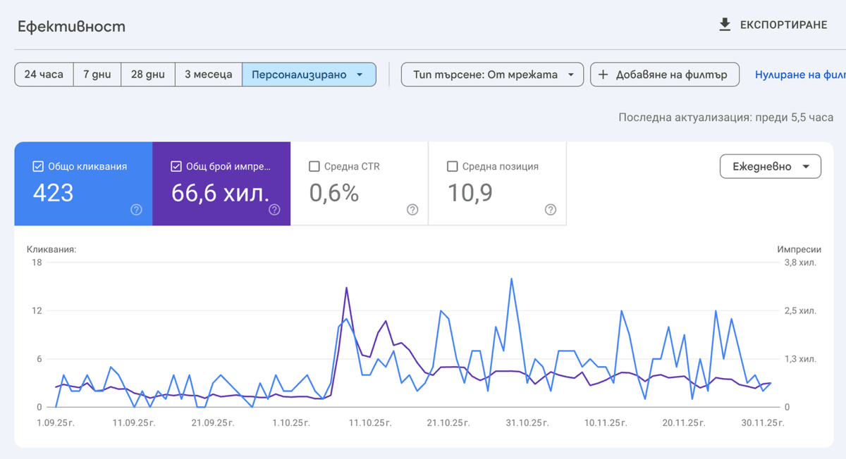
Task: Click the Нулиране на филтрите link
Action: [799, 74]
